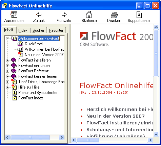Click the tree panel's horizontal scrollbar thumb
Viewport: 161px width, 146px height.
point(30,137)
